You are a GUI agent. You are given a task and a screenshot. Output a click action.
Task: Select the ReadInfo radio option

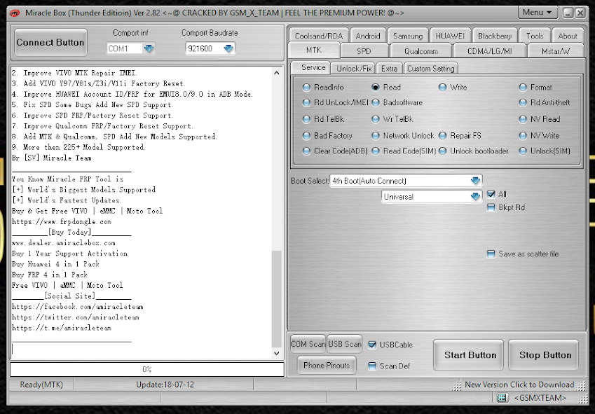[323, 88]
